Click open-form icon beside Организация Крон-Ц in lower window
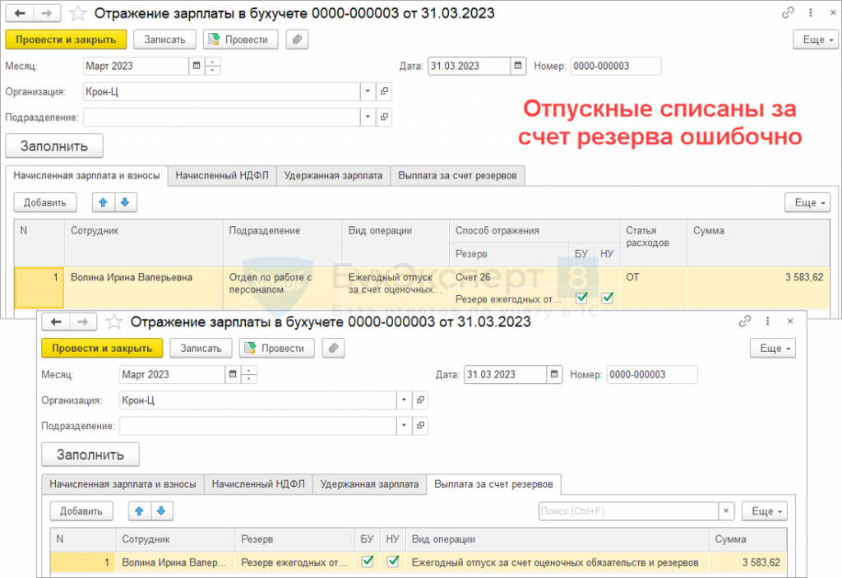 click(x=420, y=400)
